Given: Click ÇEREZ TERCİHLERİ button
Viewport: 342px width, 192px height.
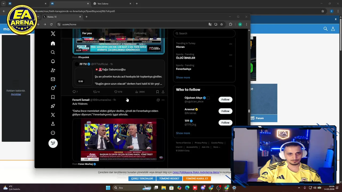Looking at the screenshot, I should pos(142,179).
